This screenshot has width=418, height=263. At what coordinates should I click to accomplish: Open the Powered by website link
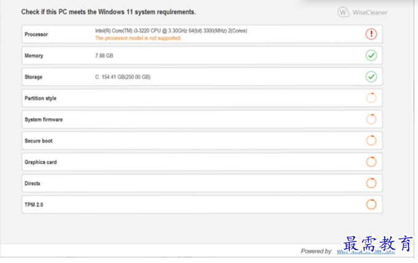click(366, 251)
